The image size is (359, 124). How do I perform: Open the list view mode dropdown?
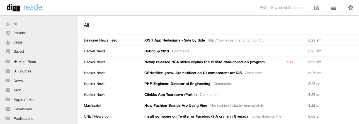334,8
